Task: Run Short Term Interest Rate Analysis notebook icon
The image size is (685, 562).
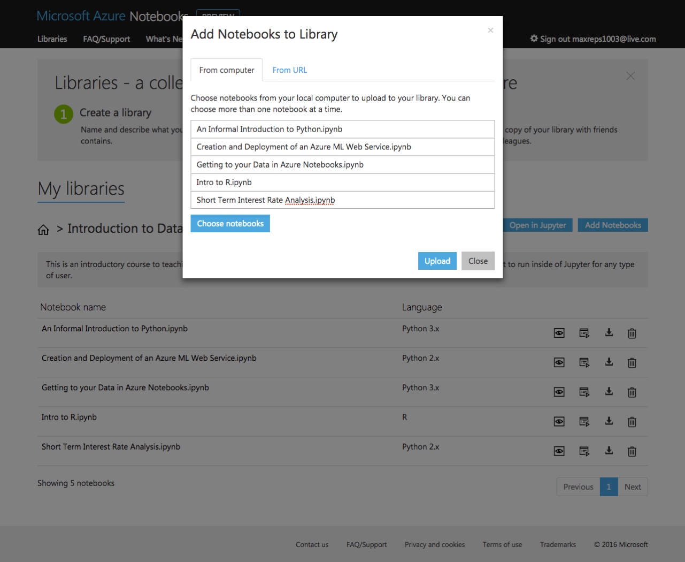Action: (584, 451)
